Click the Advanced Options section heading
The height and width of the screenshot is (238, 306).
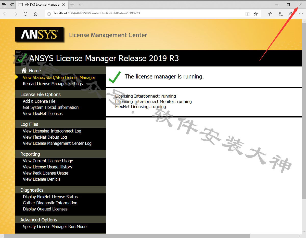[x=39, y=220]
